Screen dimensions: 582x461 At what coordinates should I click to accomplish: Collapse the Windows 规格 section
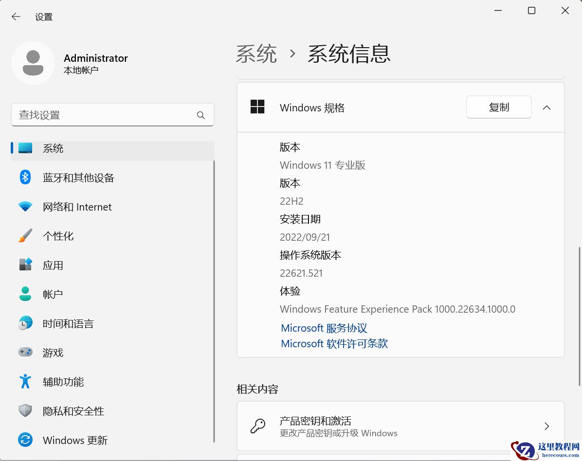(x=546, y=107)
